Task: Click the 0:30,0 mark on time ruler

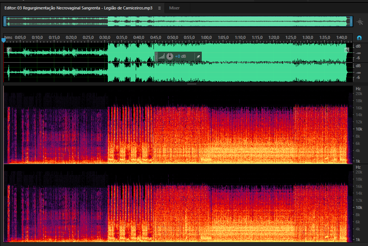Action: pyautogui.click(x=105, y=38)
